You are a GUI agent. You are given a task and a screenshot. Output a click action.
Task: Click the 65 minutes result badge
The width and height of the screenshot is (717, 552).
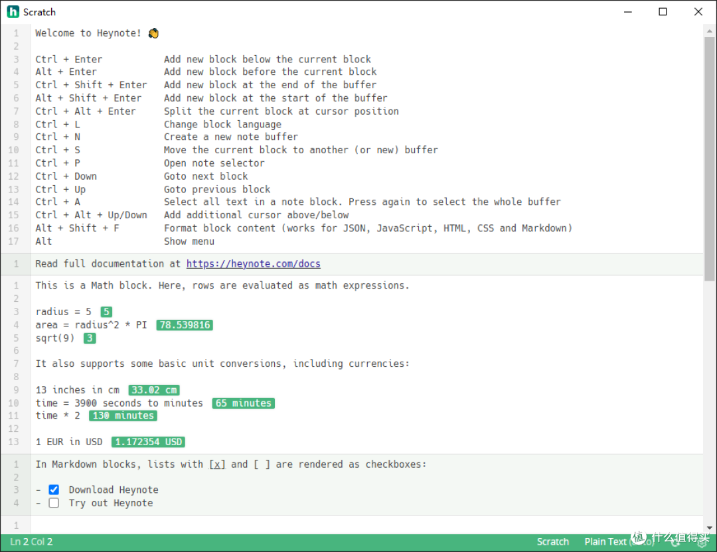click(x=243, y=403)
